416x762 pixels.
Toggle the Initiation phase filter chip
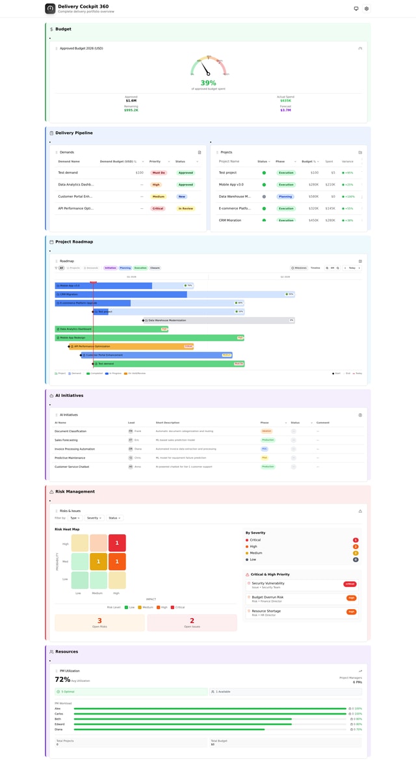tap(110, 268)
